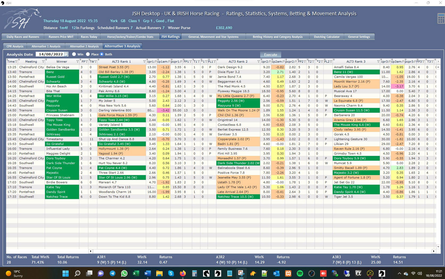Open Word from the taskbar
The image size is (445, 279).
point(147,273)
